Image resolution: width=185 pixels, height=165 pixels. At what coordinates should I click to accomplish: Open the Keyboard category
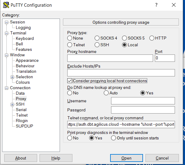coord(25,38)
